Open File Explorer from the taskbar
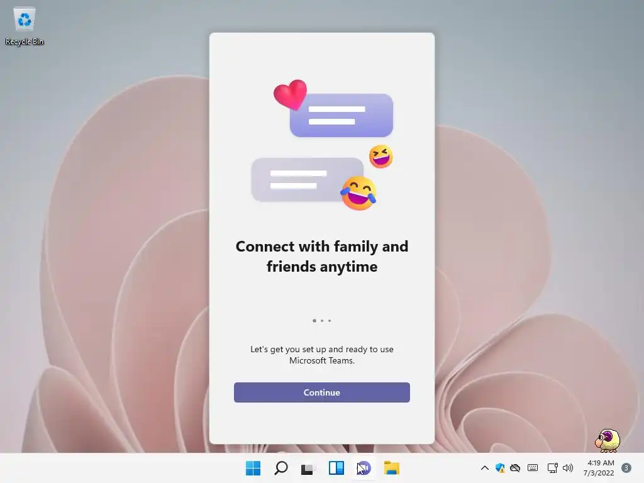 (x=391, y=468)
